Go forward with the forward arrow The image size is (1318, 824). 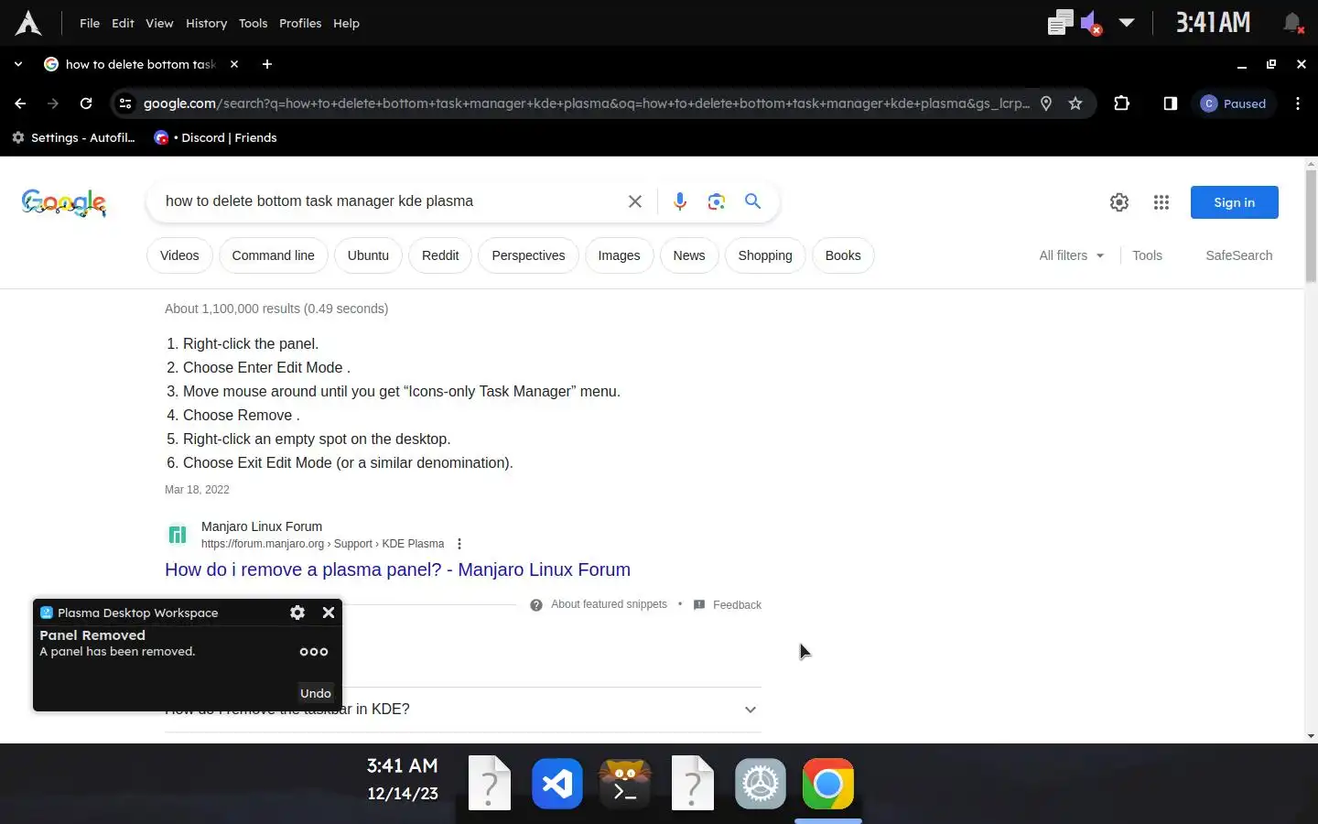point(53,103)
